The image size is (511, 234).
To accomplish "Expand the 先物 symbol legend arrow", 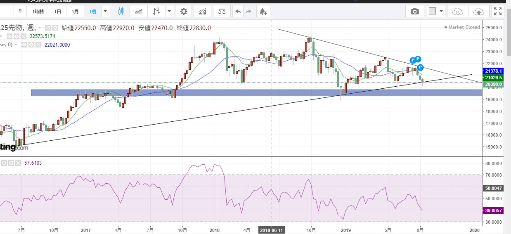I will click(40, 28).
